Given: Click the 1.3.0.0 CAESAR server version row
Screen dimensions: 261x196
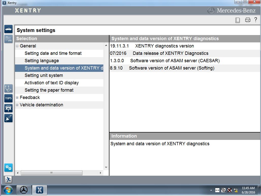Looking at the screenshot, I should point(185,61).
